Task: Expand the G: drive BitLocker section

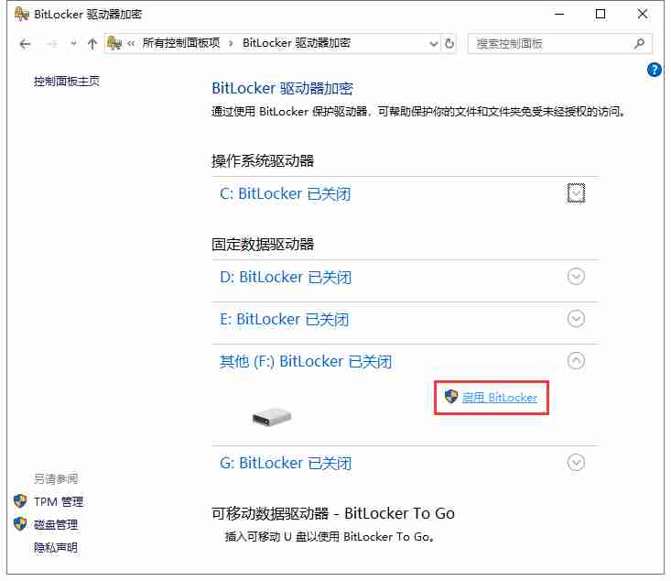Action: [x=576, y=463]
